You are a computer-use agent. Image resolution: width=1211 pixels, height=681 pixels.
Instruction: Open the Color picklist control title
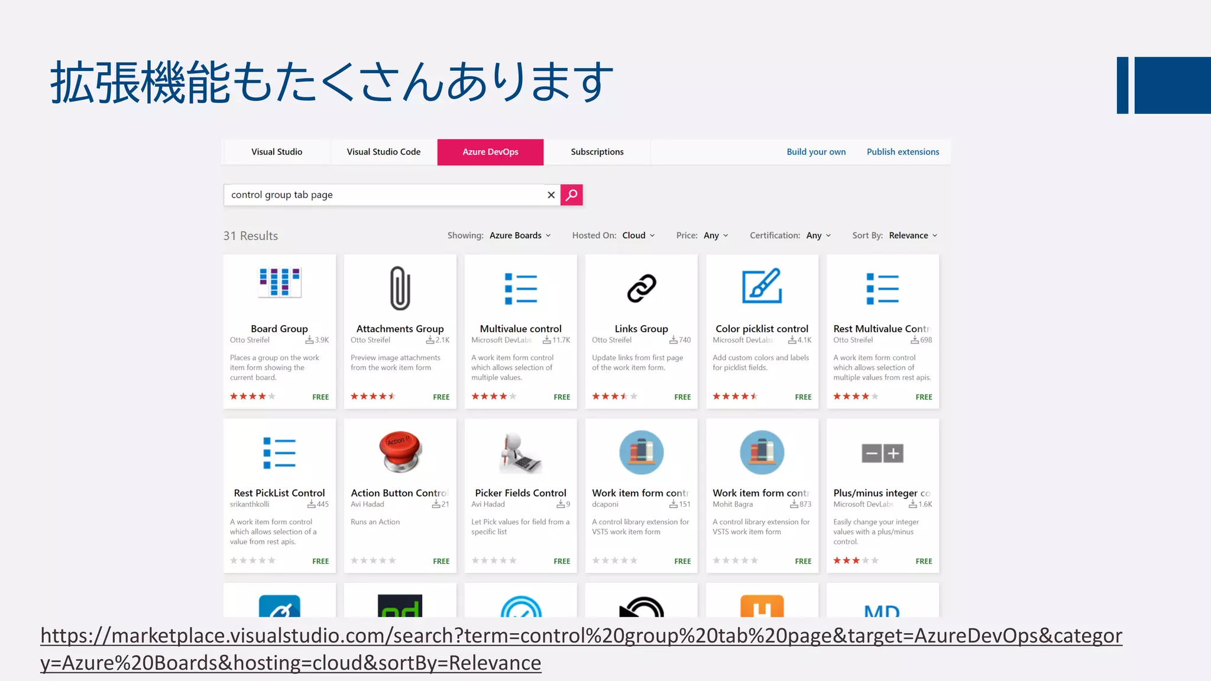tap(762, 329)
